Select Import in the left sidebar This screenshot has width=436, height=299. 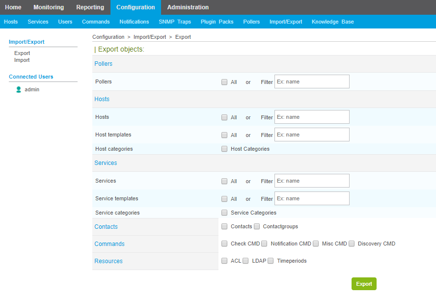click(x=22, y=60)
